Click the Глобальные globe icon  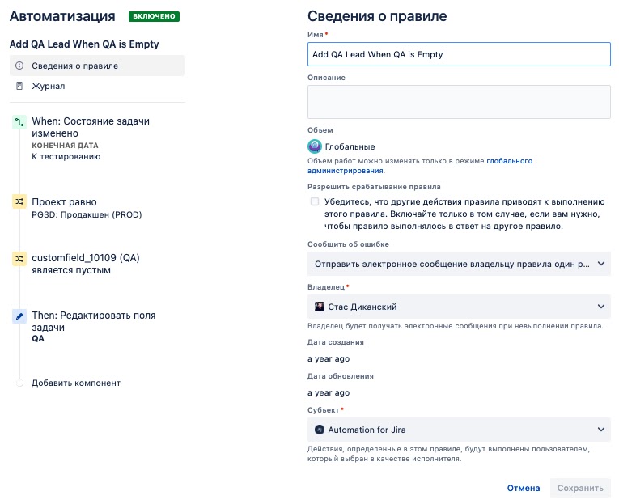pos(315,146)
